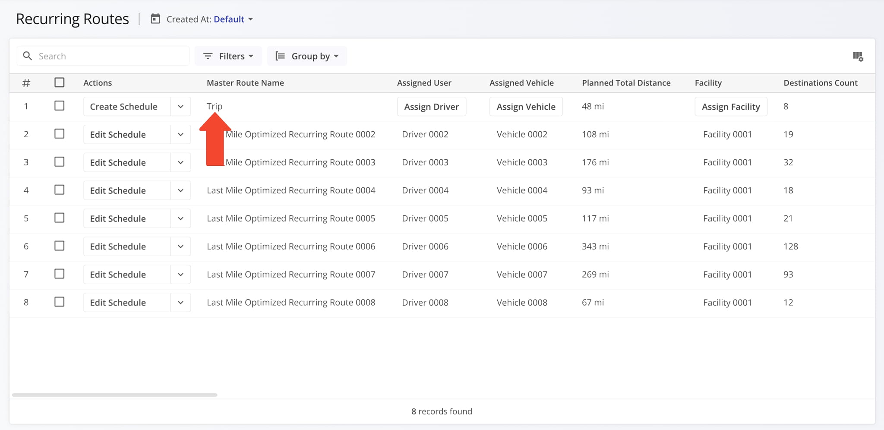Click the Assign Vehicle button
This screenshot has width=884, height=430.
click(526, 107)
